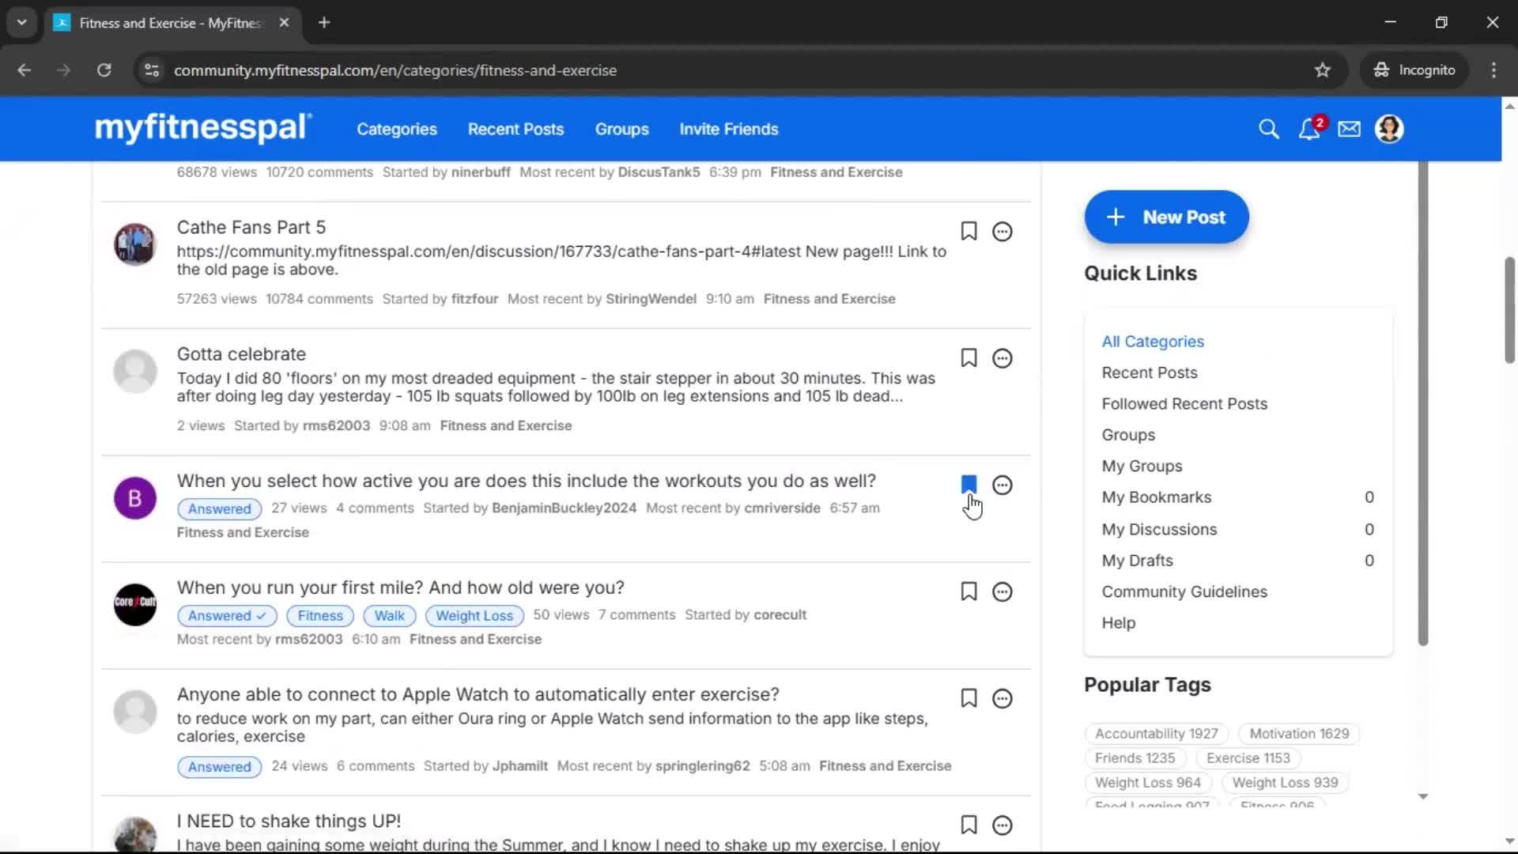Select the Weight Loss tag on first mile post

[x=474, y=616]
